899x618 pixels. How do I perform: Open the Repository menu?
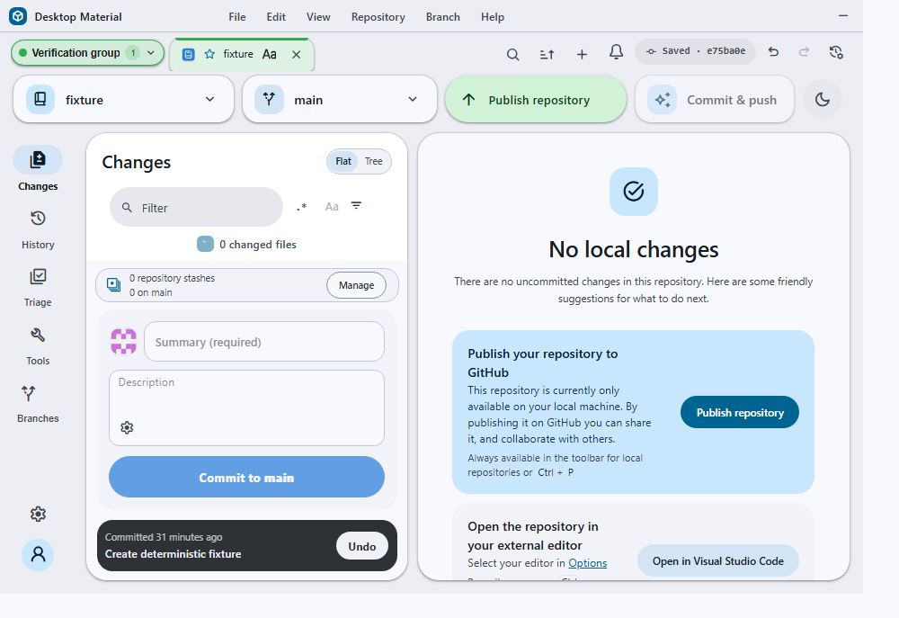378,16
